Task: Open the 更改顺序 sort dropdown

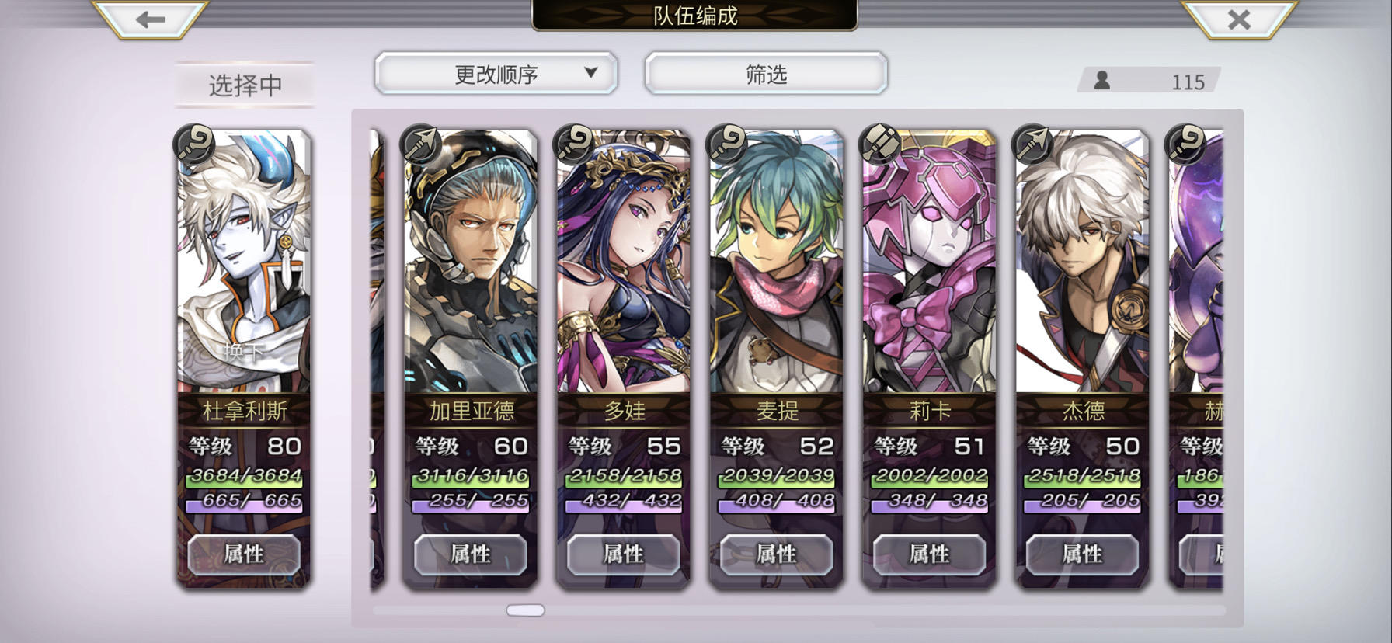Action: click(x=496, y=74)
